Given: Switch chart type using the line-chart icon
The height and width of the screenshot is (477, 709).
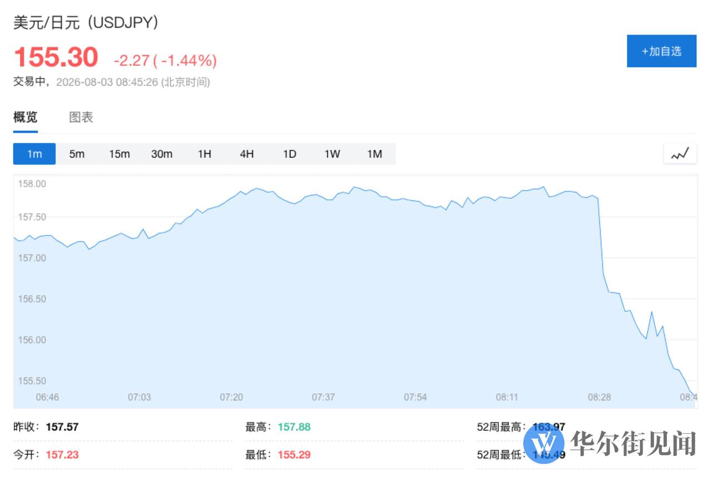Looking at the screenshot, I should click(x=680, y=154).
